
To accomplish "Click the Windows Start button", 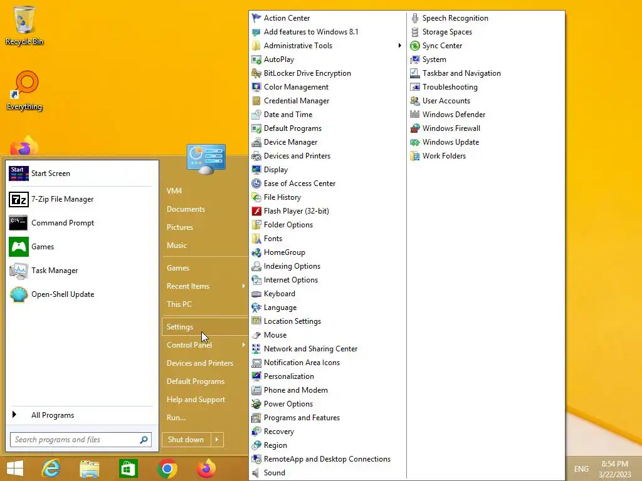I will pyautogui.click(x=15, y=468).
